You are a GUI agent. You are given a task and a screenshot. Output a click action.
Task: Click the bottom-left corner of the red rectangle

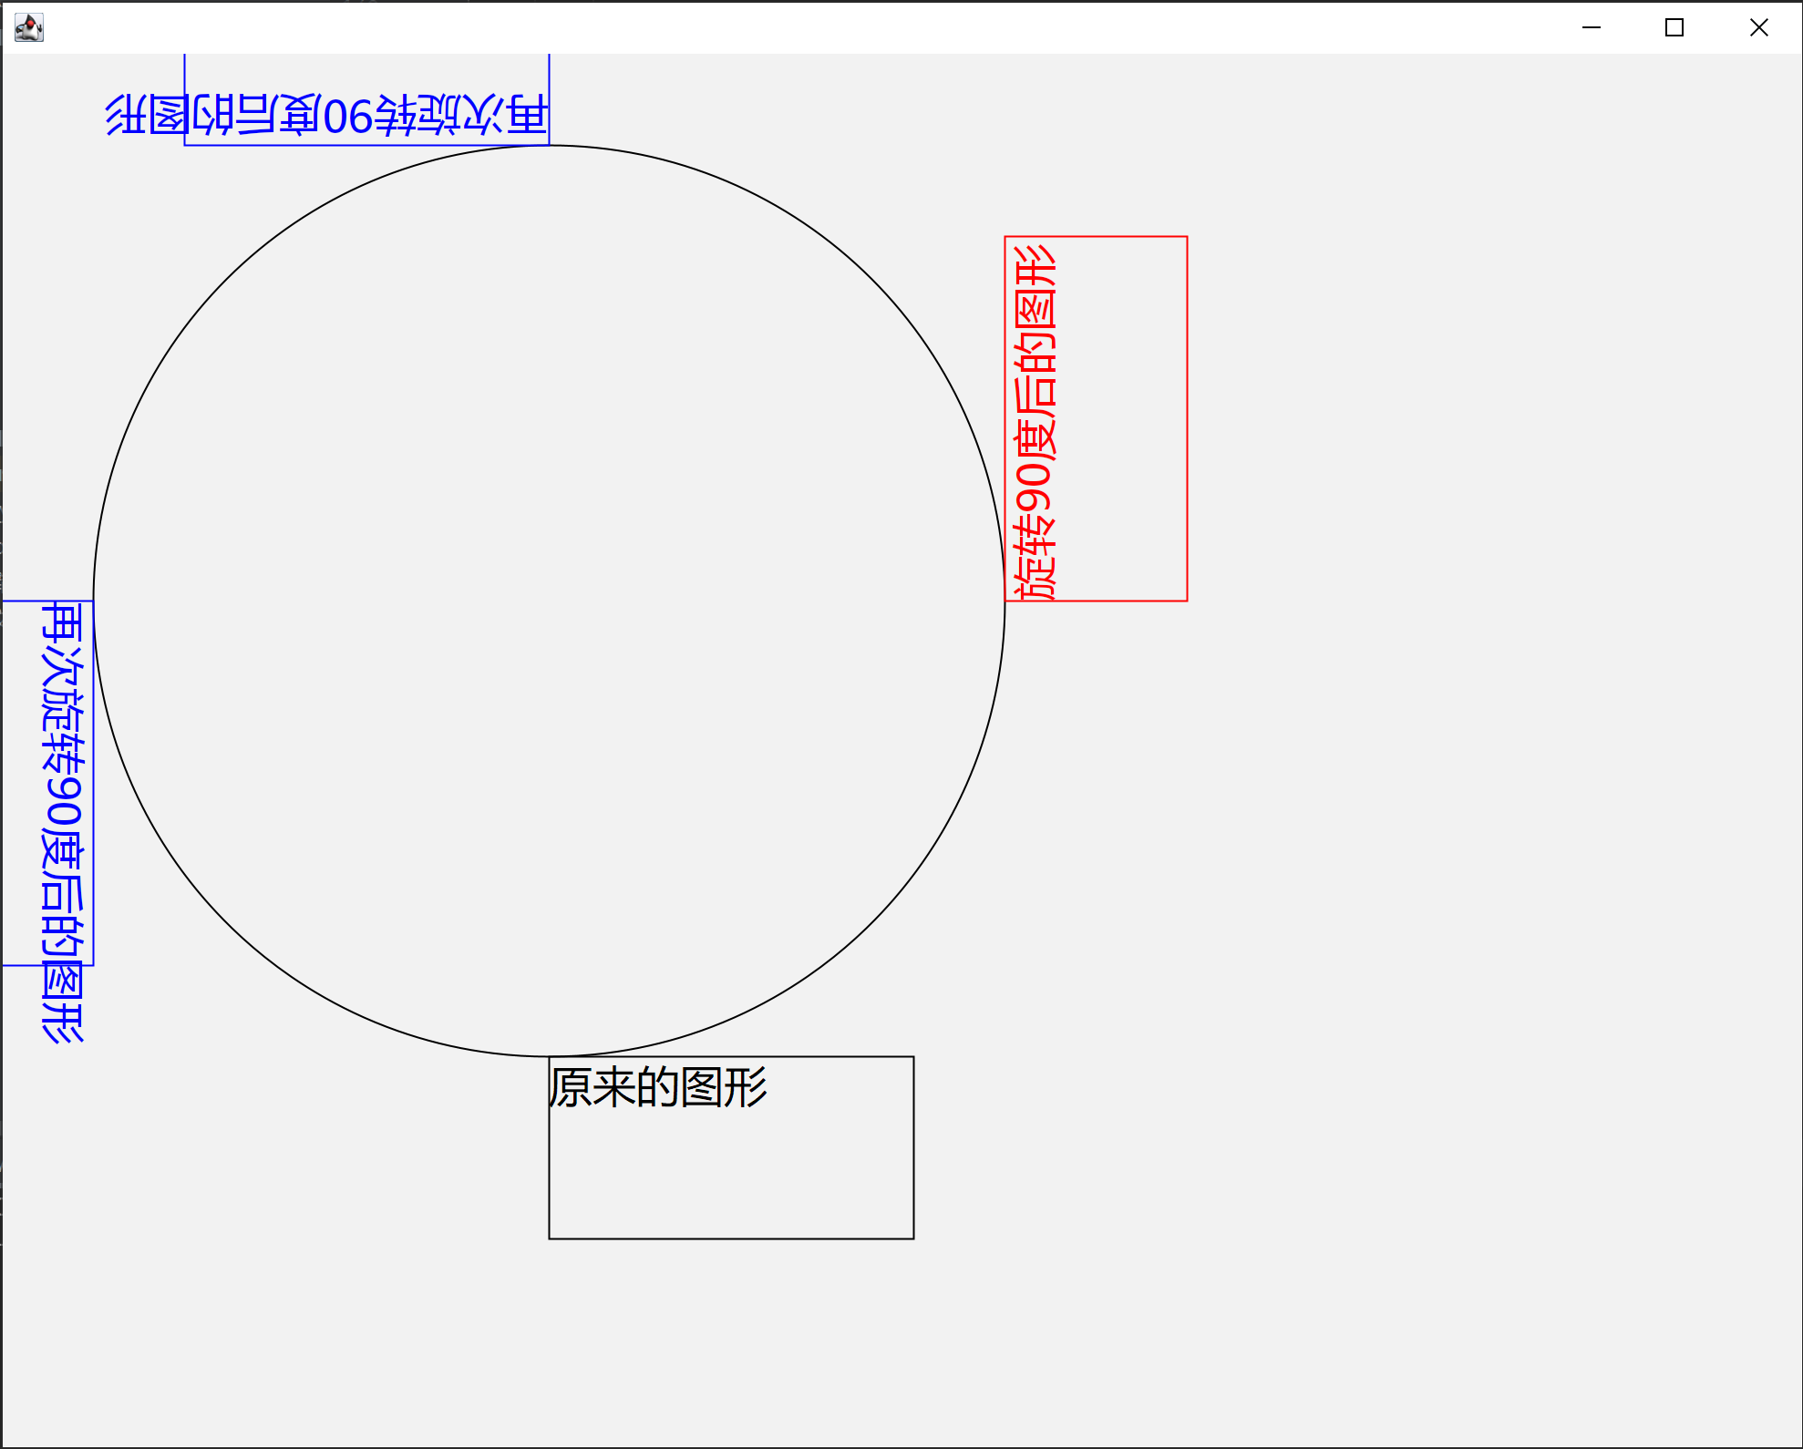(x=1005, y=601)
